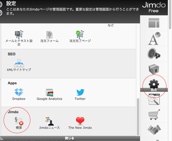Click the upgrade box package icon

154,69
